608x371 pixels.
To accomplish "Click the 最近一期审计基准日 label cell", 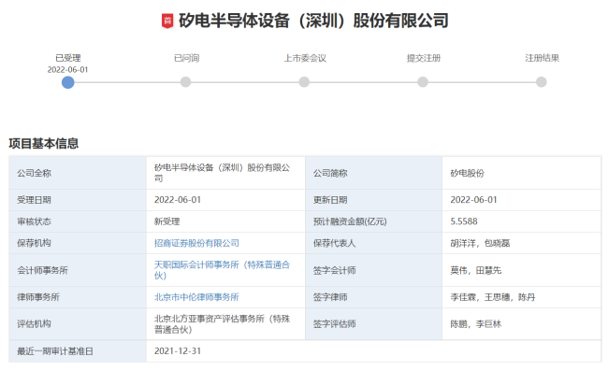I will click(x=78, y=351).
